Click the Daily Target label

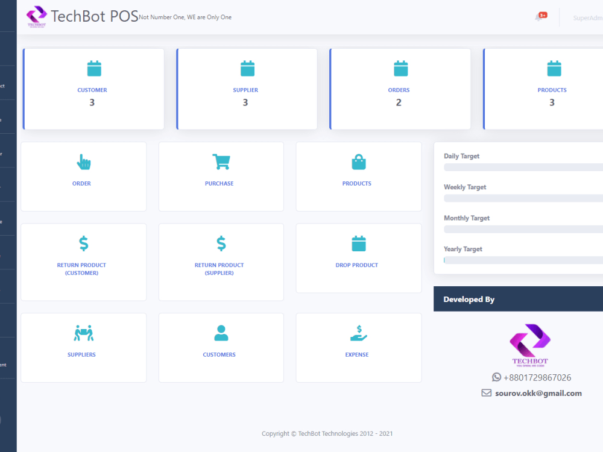tap(461, 156)
